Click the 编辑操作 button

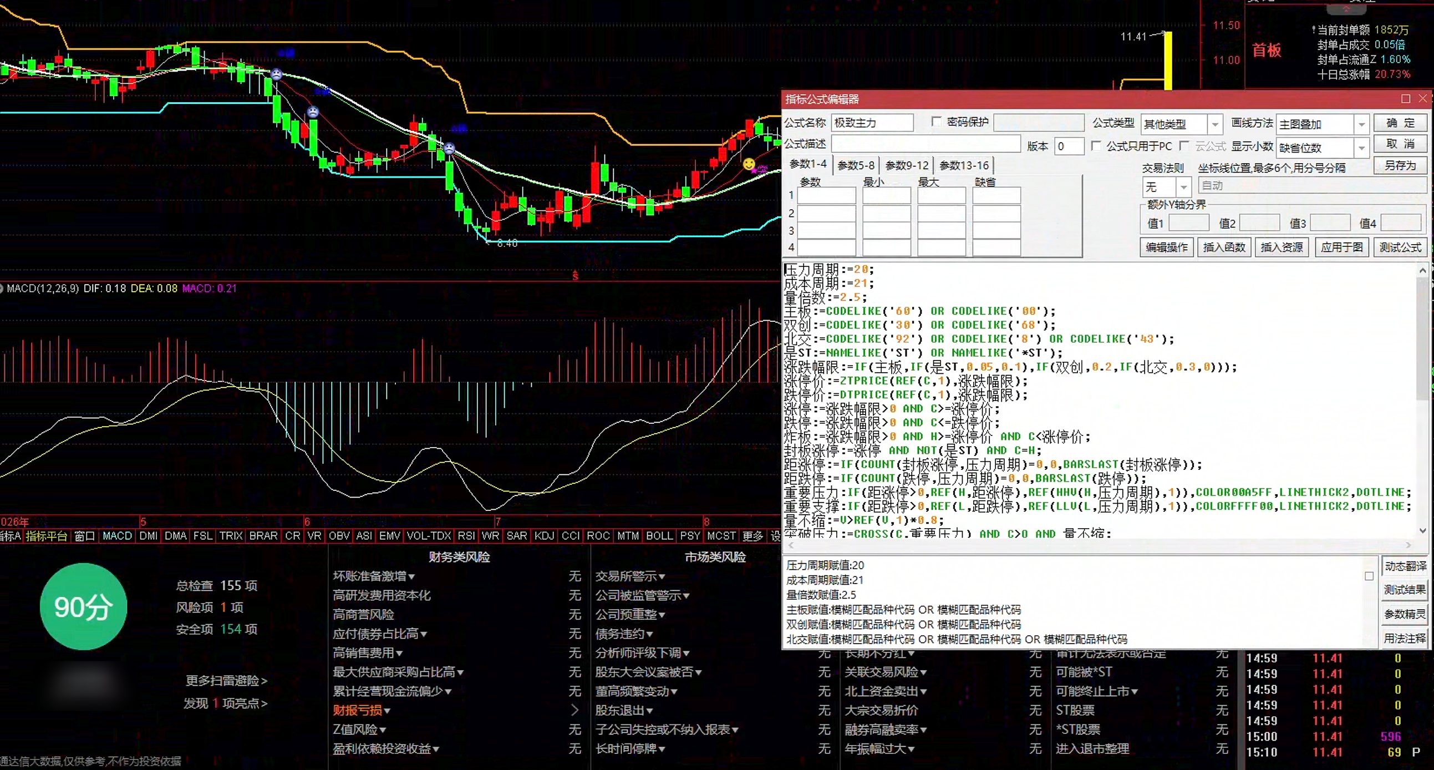[1166, 247]
